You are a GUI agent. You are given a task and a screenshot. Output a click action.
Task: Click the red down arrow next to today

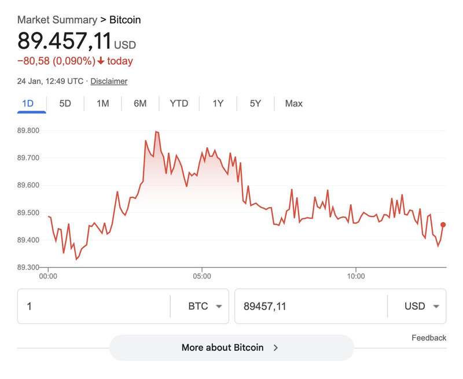100,61
